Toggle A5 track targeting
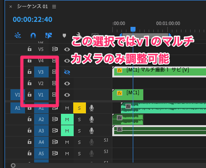This screenshot has width=206, height=168. click(x=41, y=153)
